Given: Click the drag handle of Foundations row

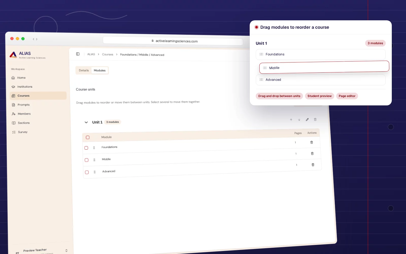Looking at the screenshot, I should [x=94, y=148].
